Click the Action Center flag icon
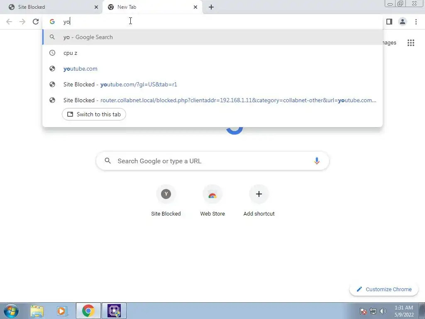The height and width of the screenshot is (319, 425). point(363,311)
